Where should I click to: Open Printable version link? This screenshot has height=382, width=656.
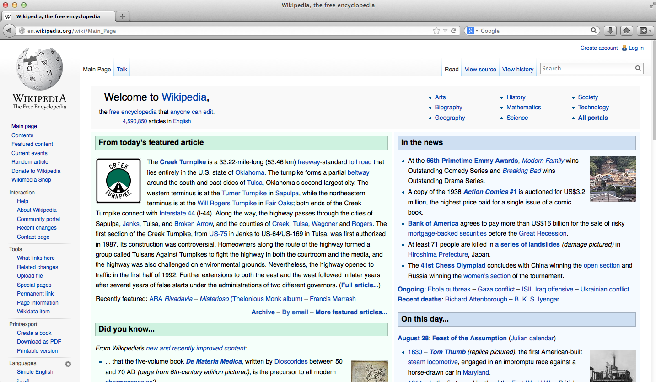37,351
